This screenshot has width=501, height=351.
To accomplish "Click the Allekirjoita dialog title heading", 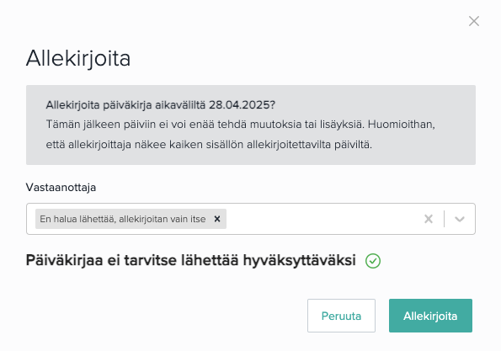I will pos(78,58).
